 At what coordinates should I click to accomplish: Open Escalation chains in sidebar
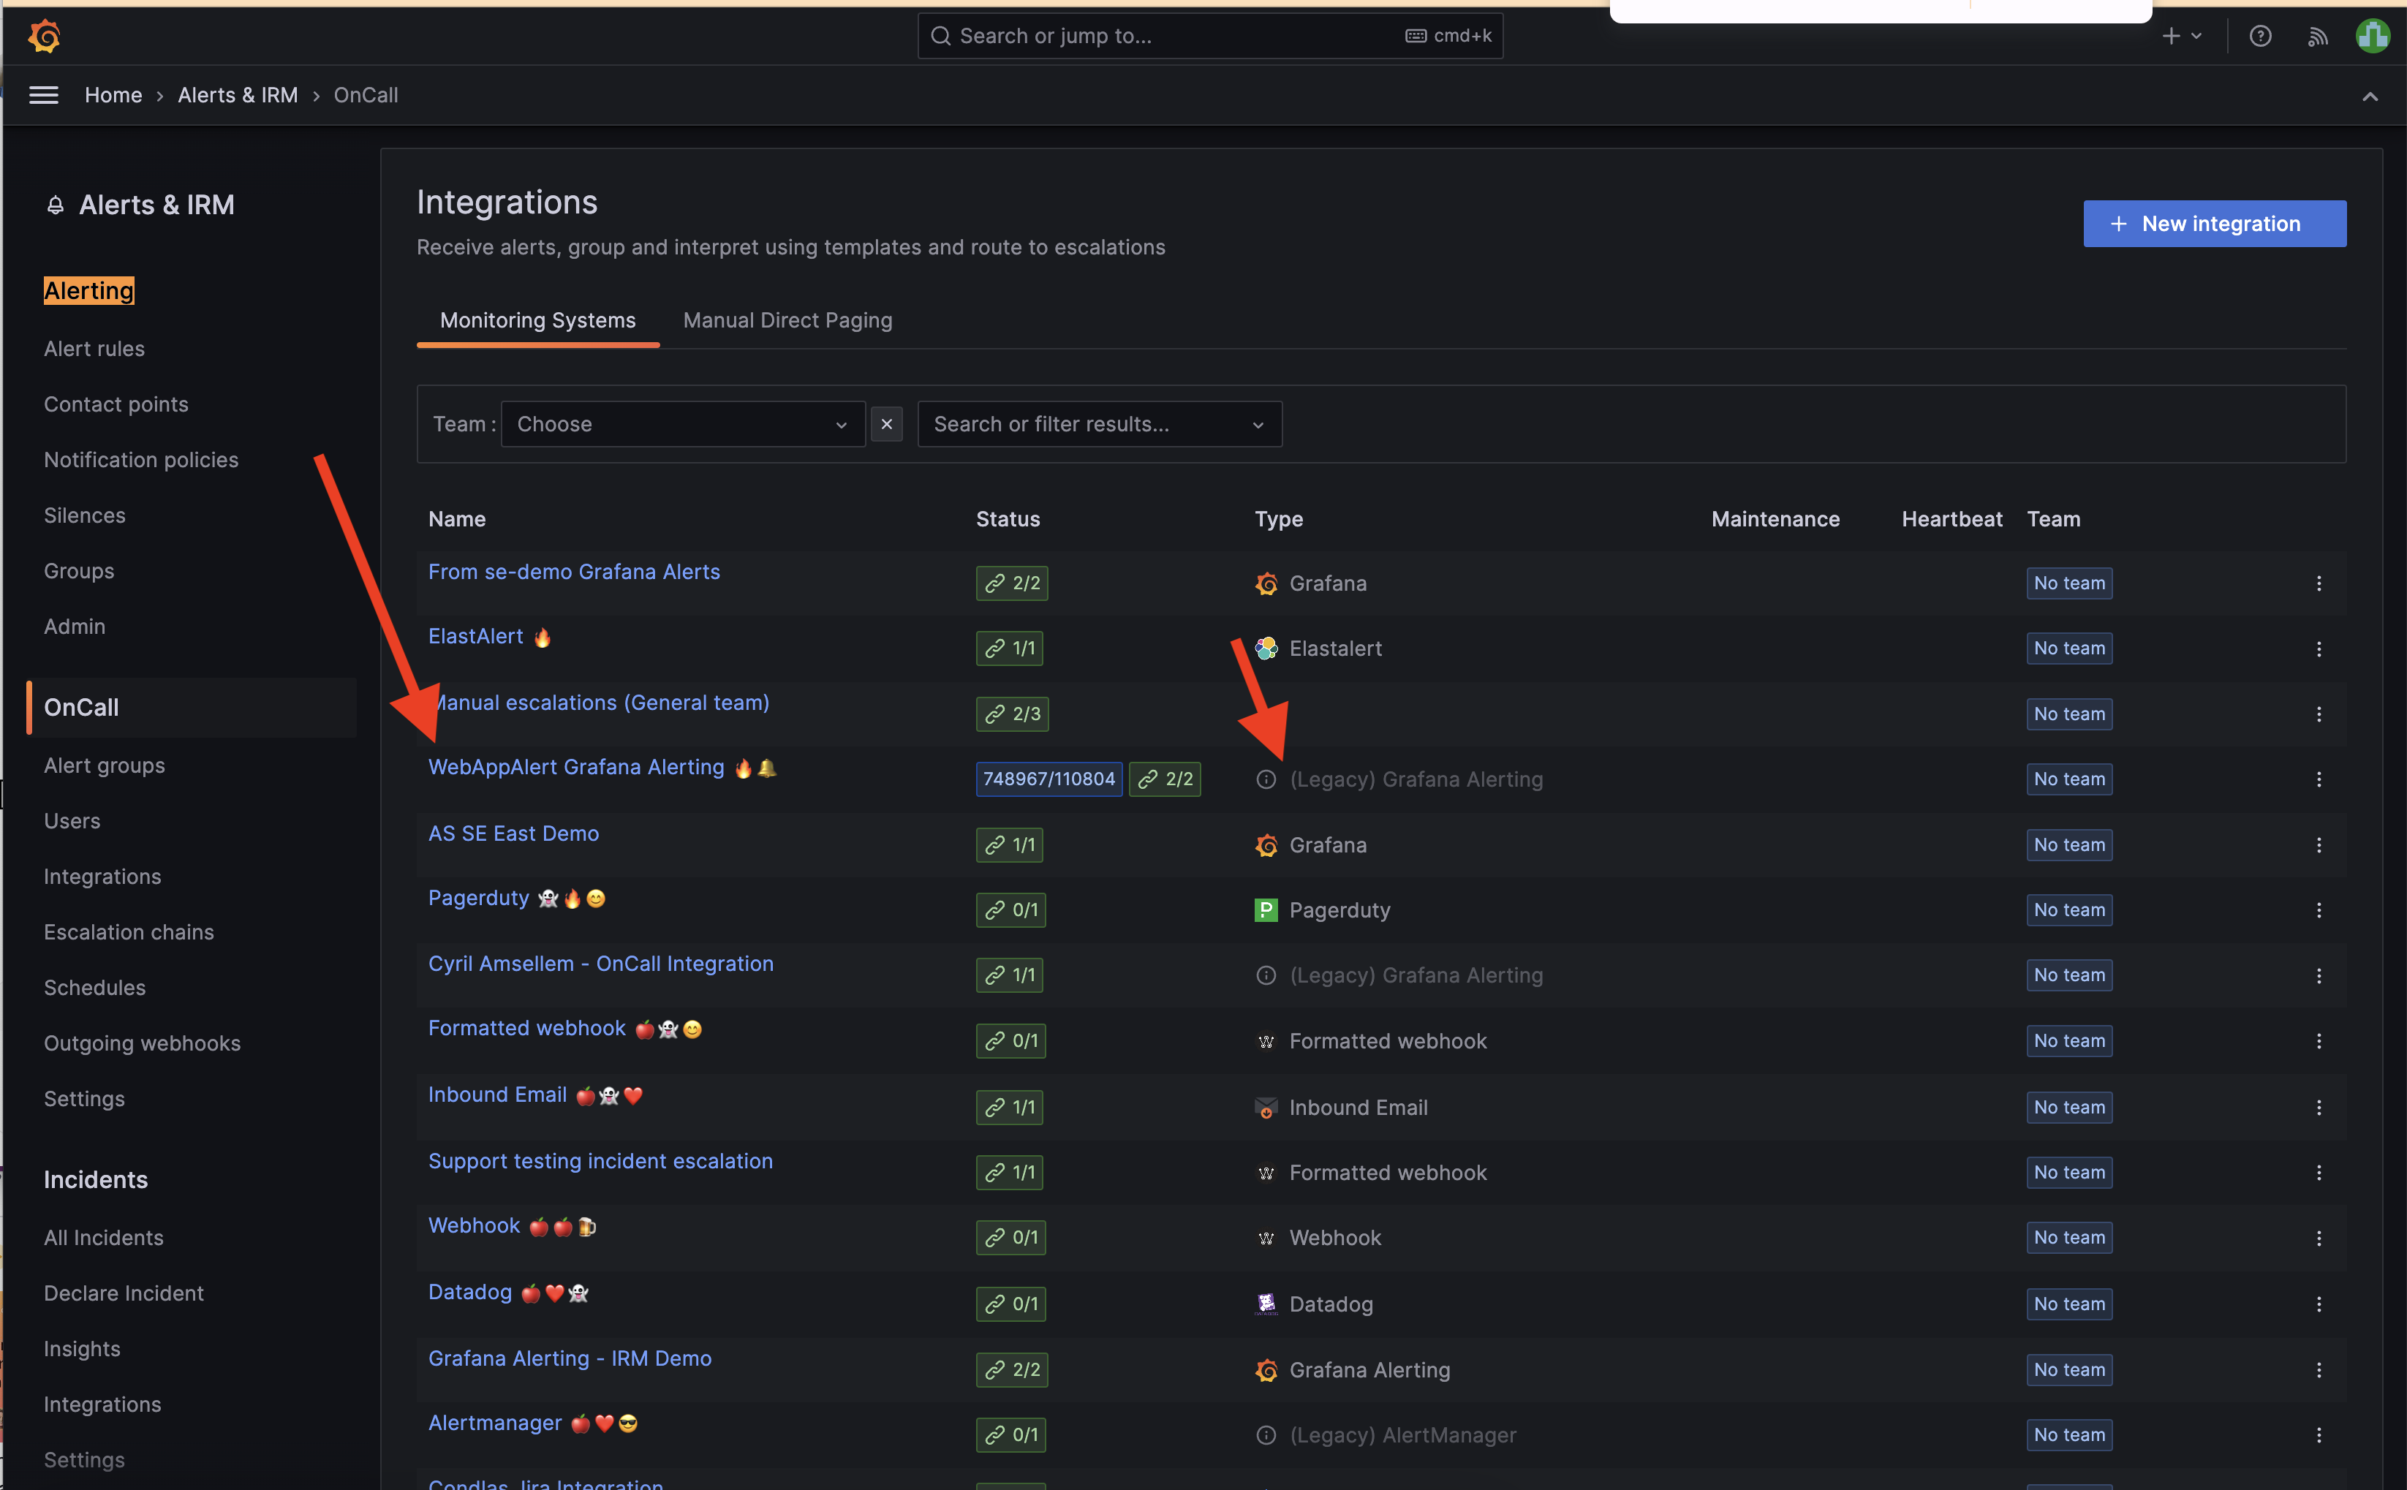click(128, 932)
